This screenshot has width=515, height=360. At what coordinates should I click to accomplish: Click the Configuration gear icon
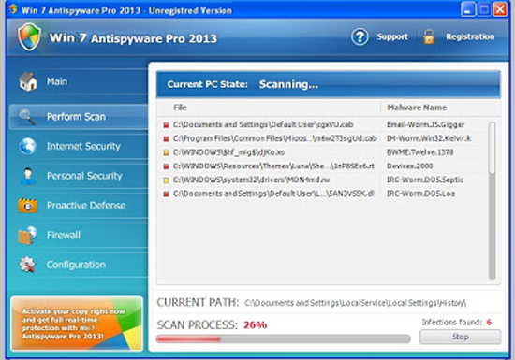[x=27, y=265]
